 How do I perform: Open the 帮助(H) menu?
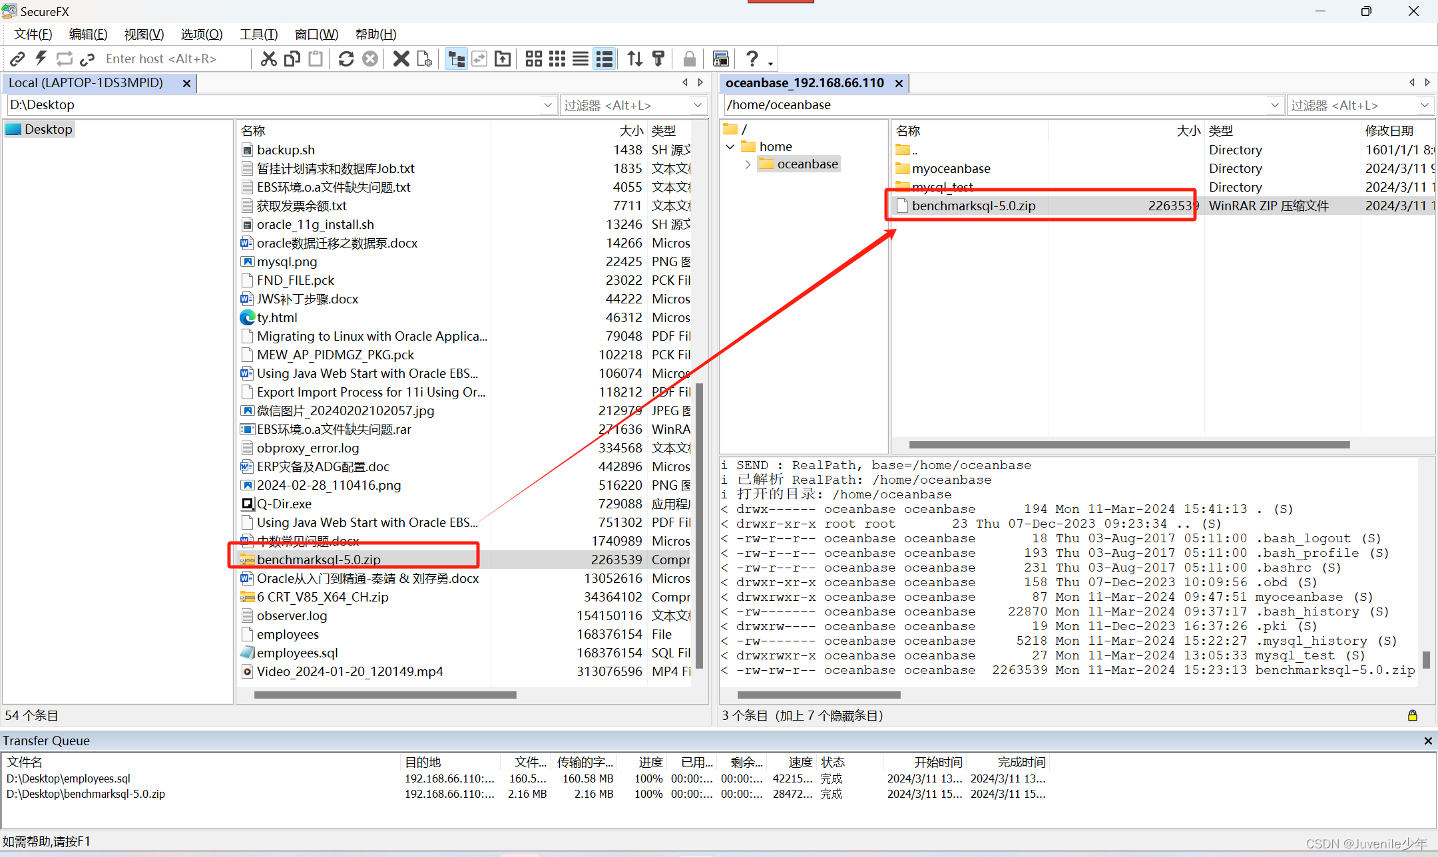tap(376, 35)
